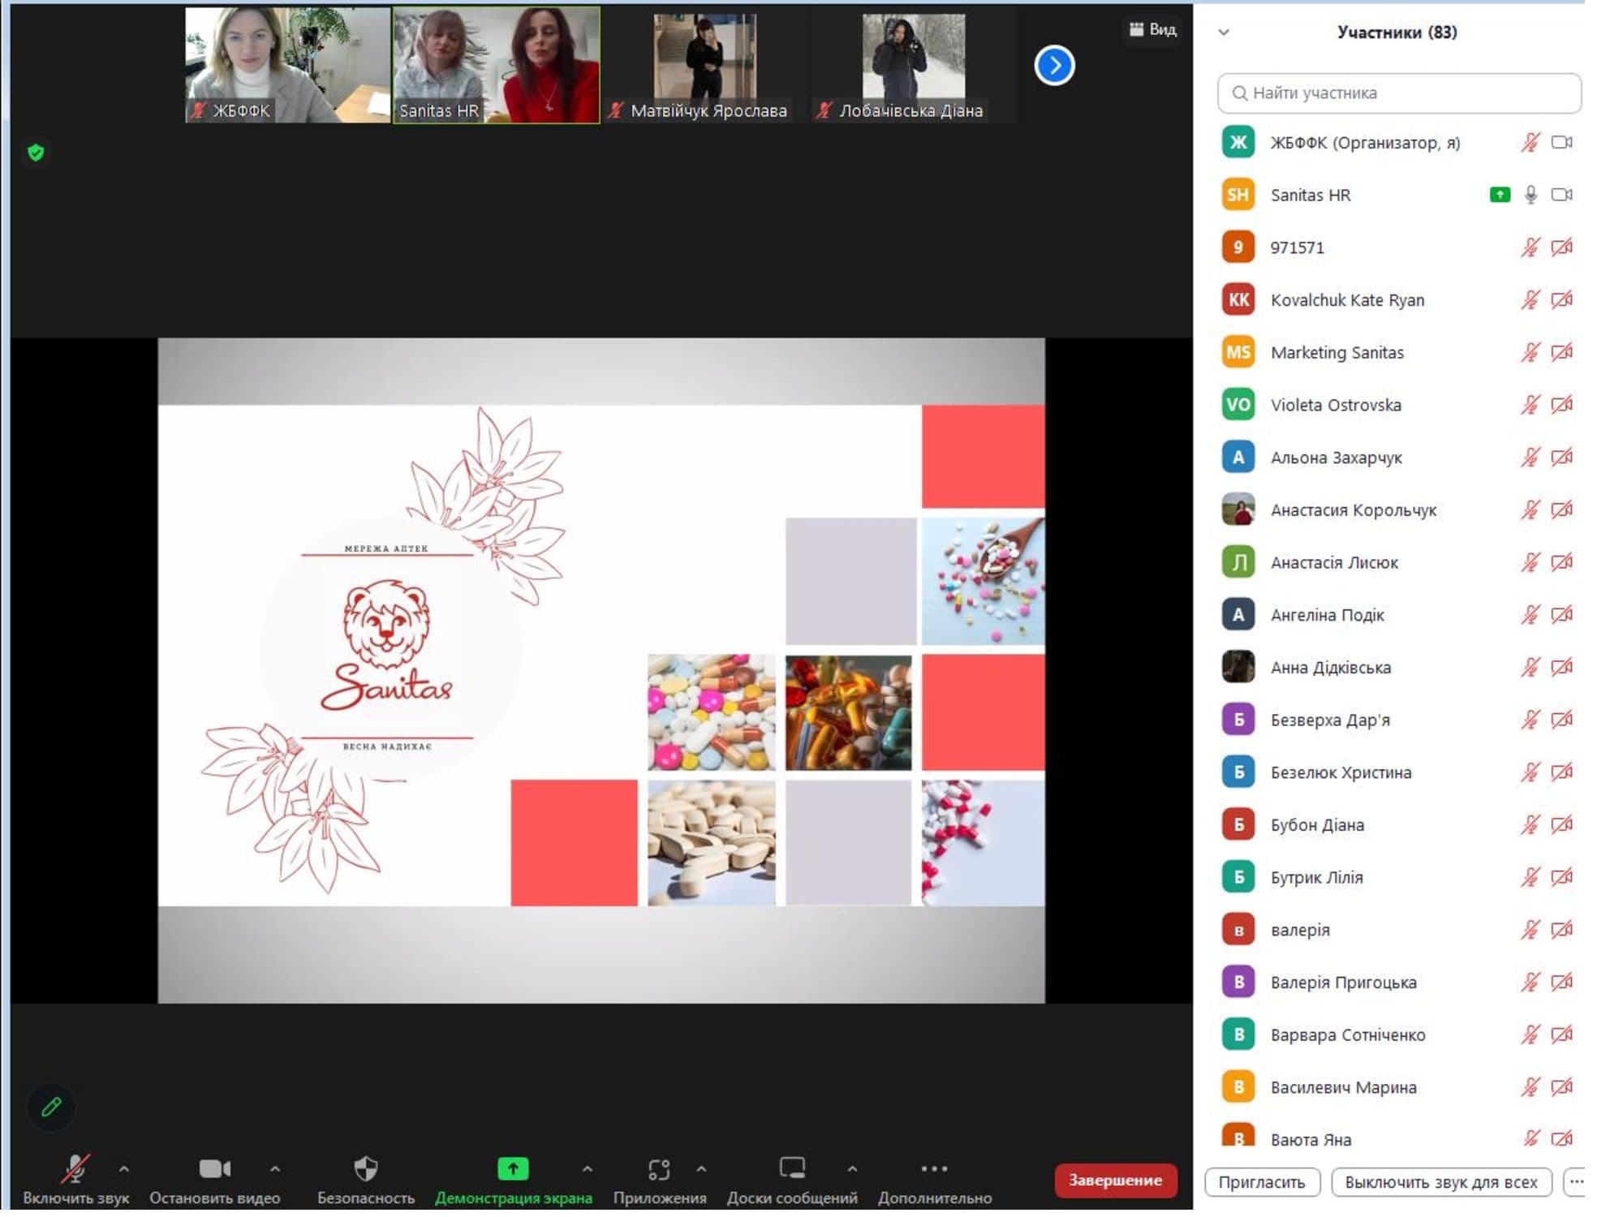The image size is (1623, 1217).
Task: Open the annotation pencil tool
Action: [x=51, y=1107]
